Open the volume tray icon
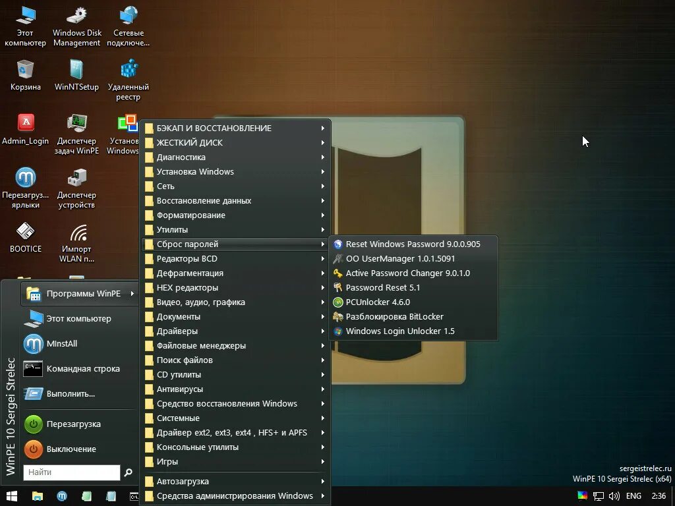Viewport: 675px width, 506px height. (x=614, y=496)
